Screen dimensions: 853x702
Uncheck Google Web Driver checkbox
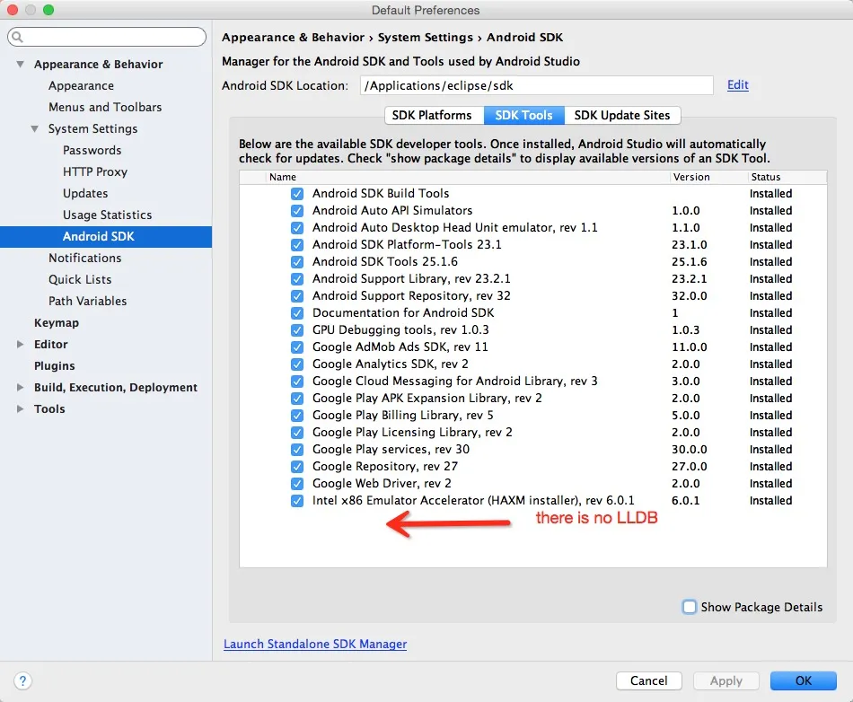click(x=297, y=484)
